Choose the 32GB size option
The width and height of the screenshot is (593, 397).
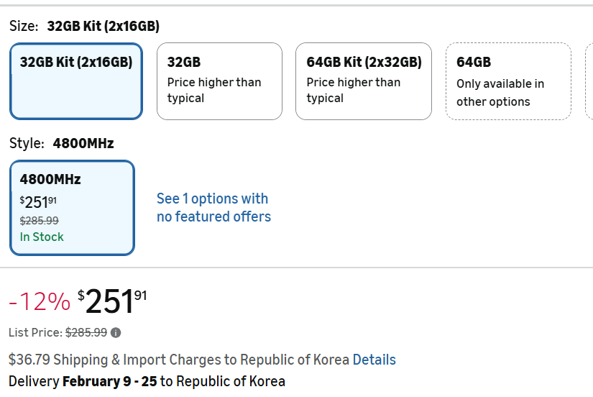[x=219, y=81]
